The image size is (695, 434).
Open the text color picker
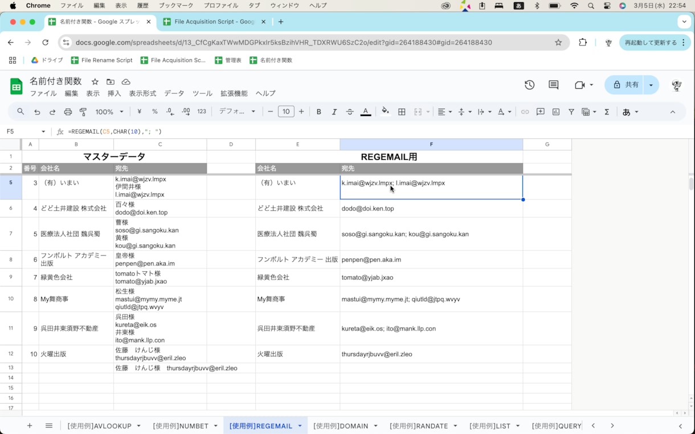366,112
